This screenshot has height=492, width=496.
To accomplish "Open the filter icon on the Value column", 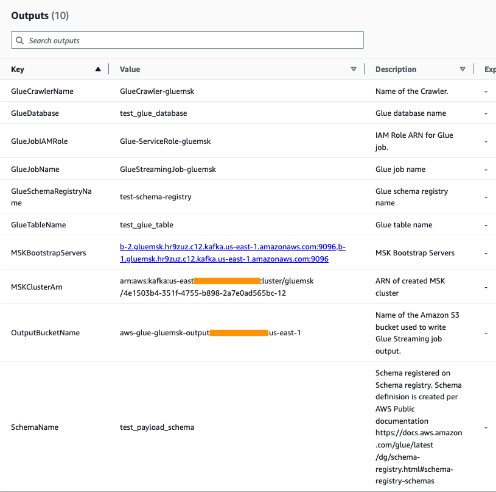I will 354,69.
